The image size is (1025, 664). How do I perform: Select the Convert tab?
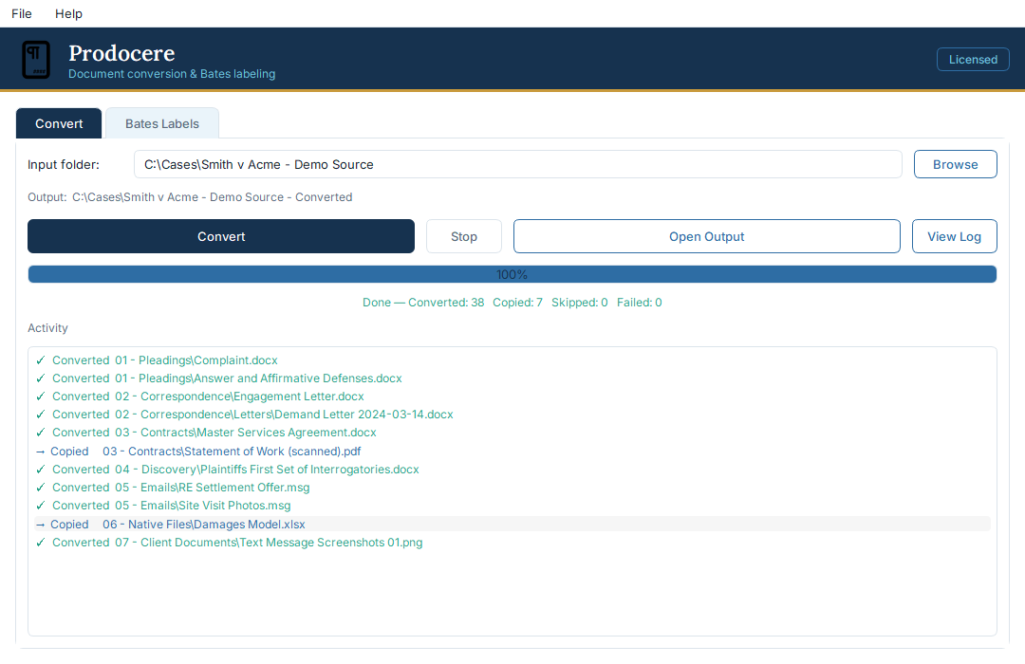59,123
